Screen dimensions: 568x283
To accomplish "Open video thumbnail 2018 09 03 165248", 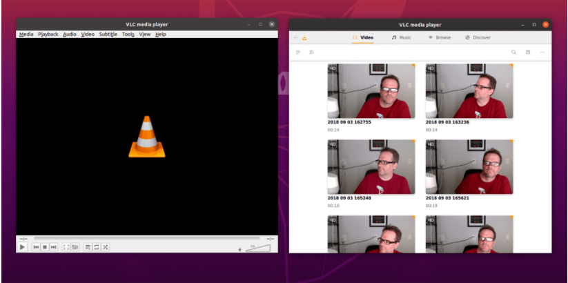I will point(371,166).
